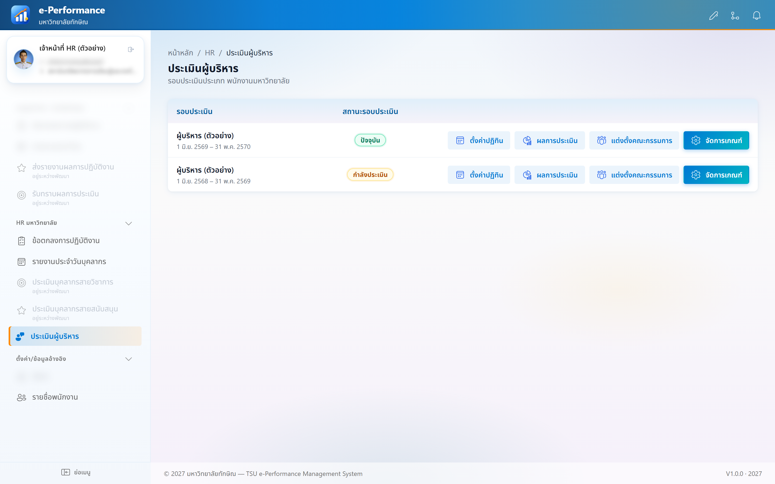Click ตั้งค่าปฏิทิน for the 2569–2570 round
The width and height of the screenshot is (775, 484).
coord(479,141)
